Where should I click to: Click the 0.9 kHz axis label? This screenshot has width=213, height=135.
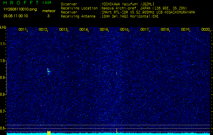pos(3,78)
